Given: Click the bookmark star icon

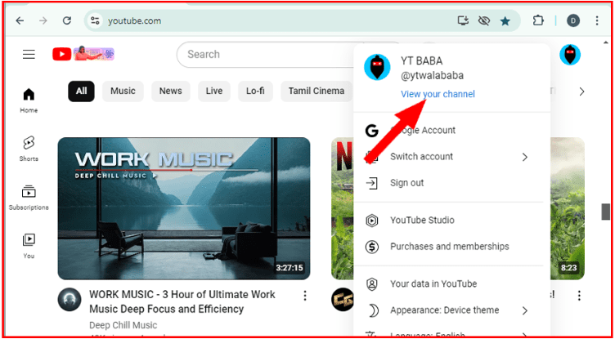Looking at the screenshot, I should 505,20.
